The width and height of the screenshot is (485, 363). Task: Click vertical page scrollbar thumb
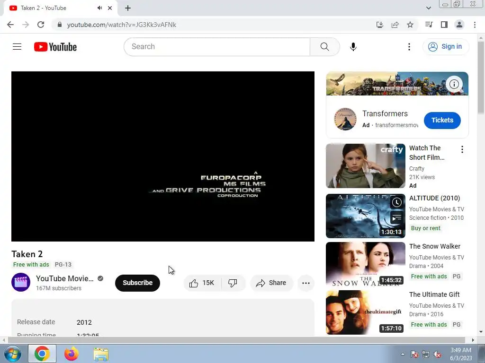[x=481, y=77]
